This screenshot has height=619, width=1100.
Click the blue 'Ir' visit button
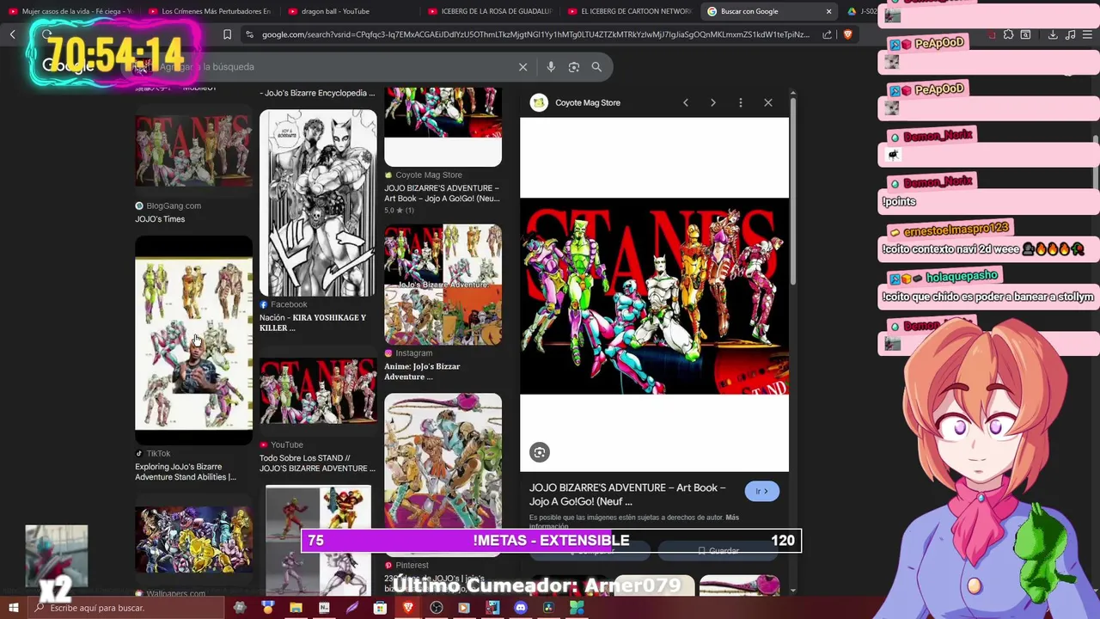(761, 491)
